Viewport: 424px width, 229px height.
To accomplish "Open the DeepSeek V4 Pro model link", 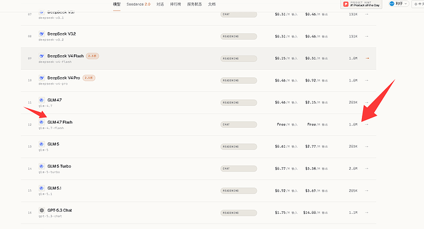I will 64,78.
